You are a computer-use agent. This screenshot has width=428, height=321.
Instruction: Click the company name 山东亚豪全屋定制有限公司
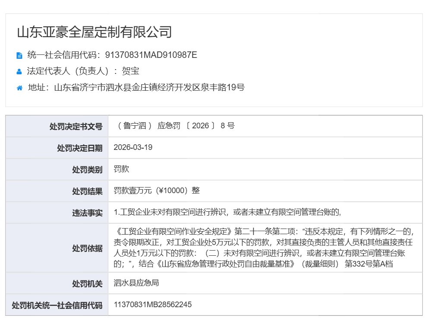point(94,32)
